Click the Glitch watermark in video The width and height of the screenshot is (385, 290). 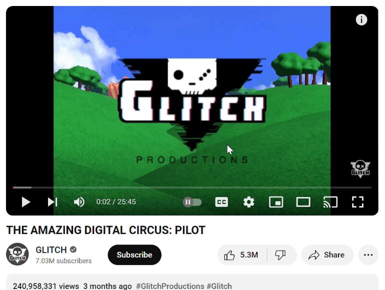(360, 169)
